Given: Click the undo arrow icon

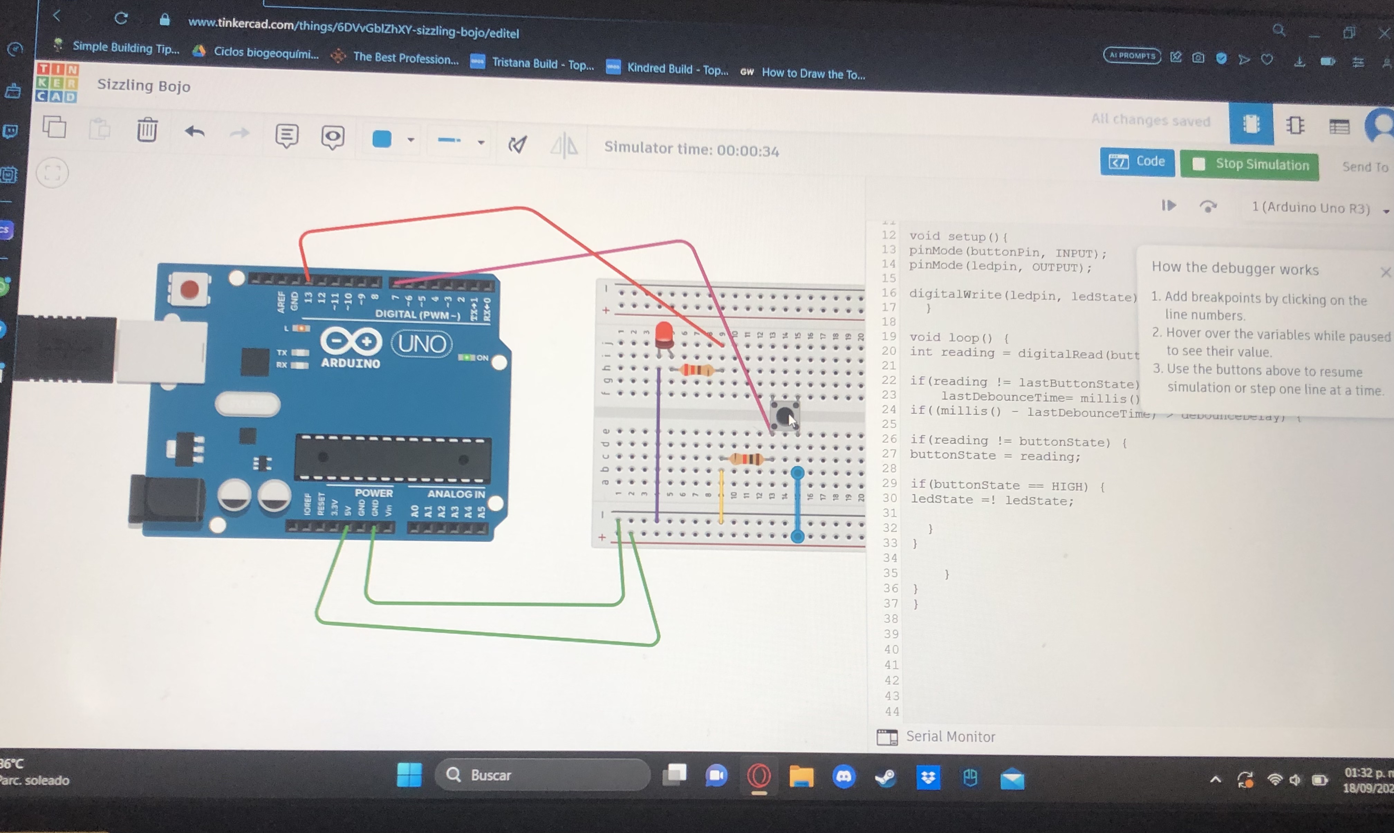Looking at the screenshot, I should click(194, 132).
